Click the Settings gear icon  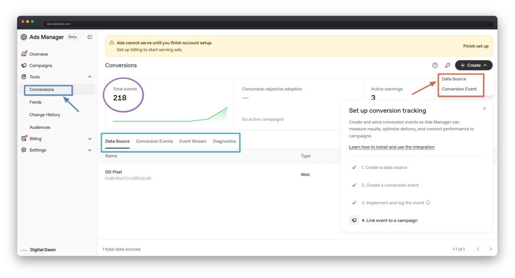pos(24,150)
